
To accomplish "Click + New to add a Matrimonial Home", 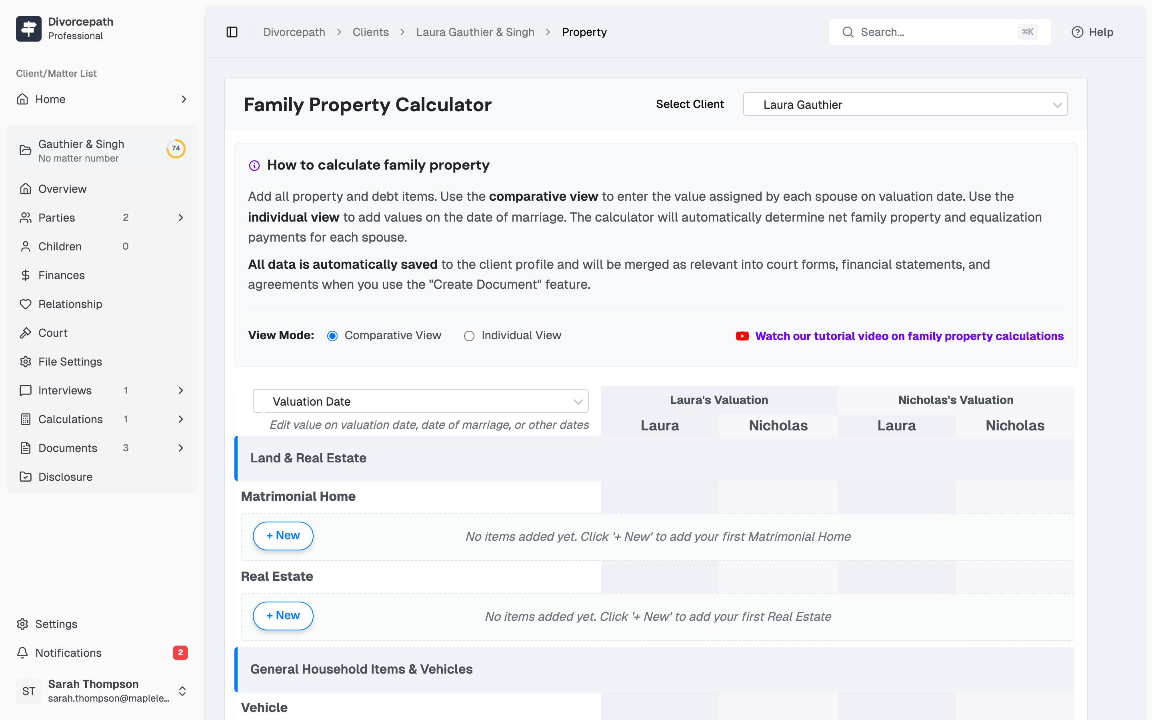I will point(282,536).
